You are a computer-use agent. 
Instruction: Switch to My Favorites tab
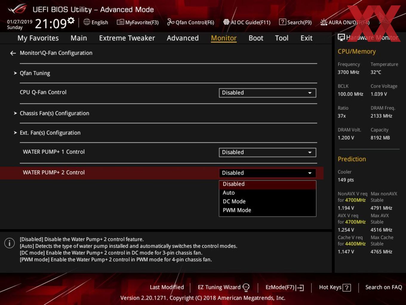tap(38, 38)
